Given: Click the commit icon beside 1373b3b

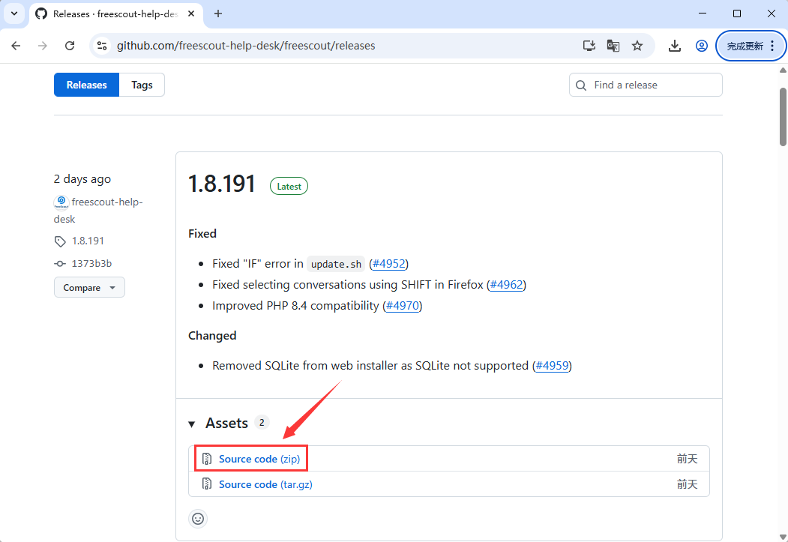Looking at the screenshot, I should (x=60, y=264).
